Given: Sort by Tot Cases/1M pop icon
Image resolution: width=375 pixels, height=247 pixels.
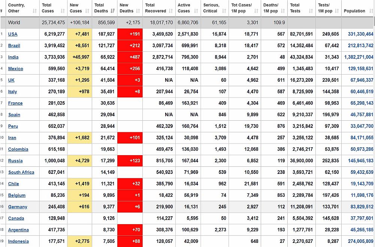Looking at the screenshot, I should (x=256, y=11).
